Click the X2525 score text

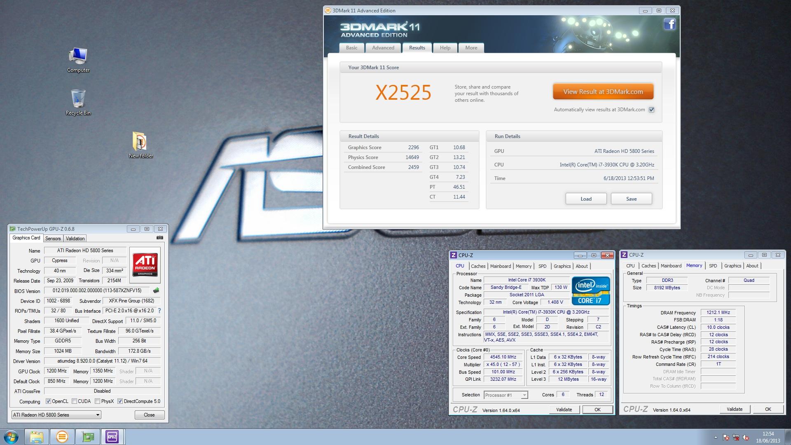[x=403, y=93]
